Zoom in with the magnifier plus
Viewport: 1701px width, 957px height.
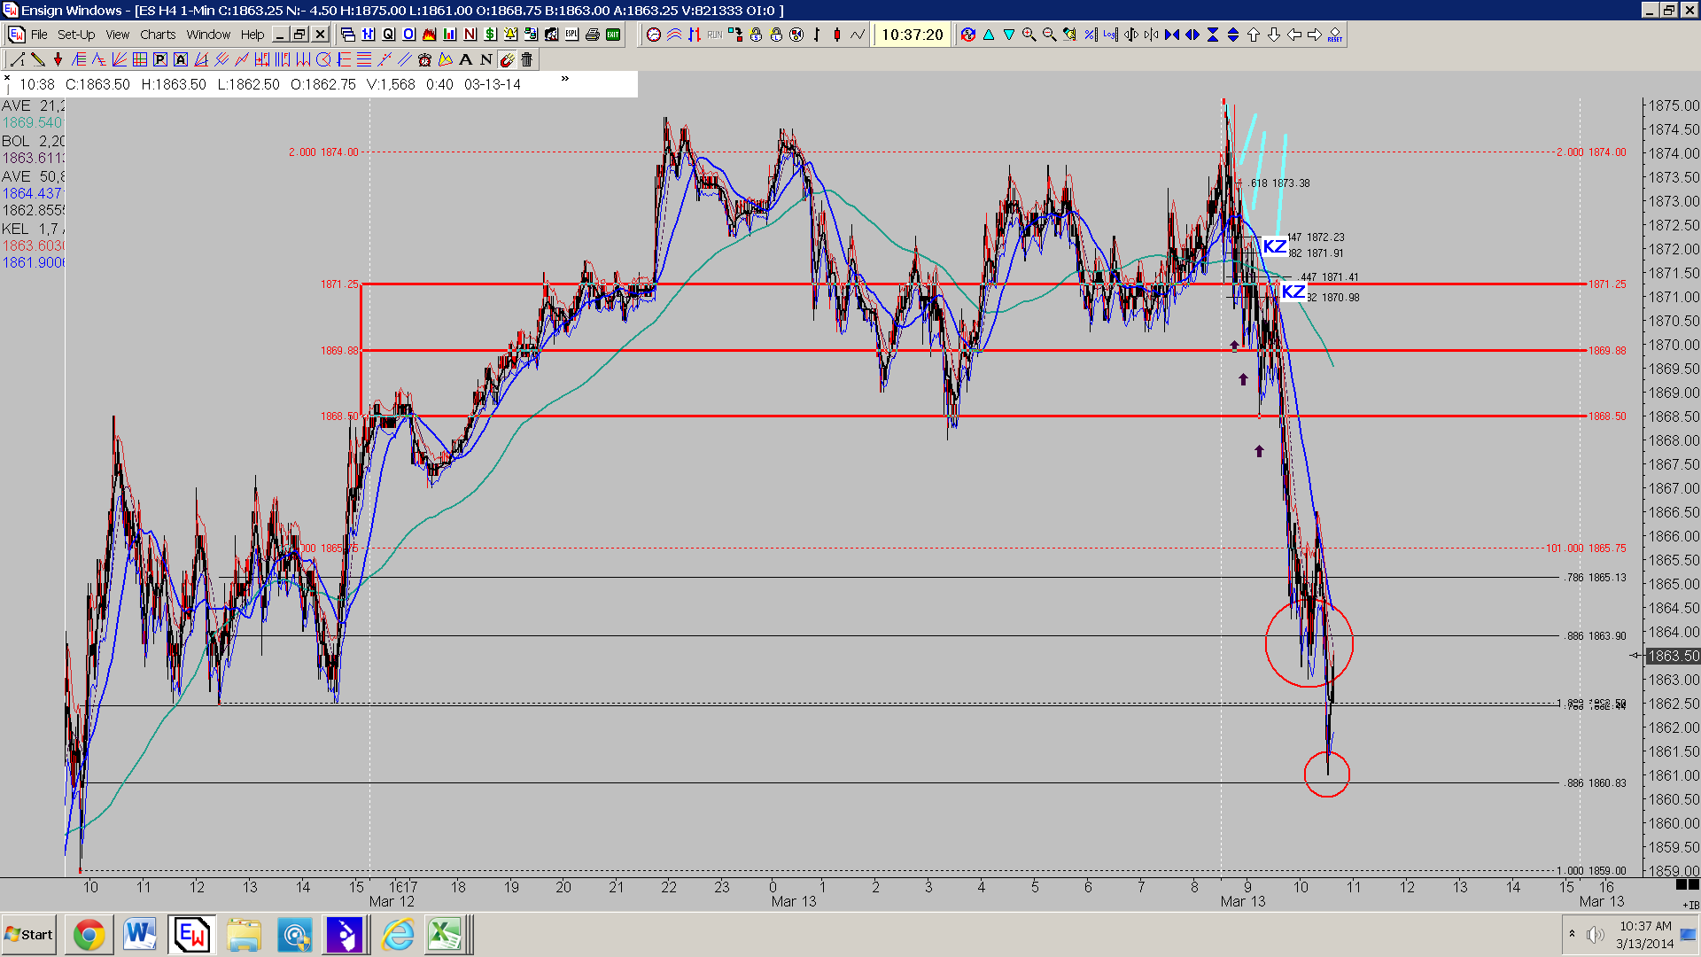(x=1029, y=35)
